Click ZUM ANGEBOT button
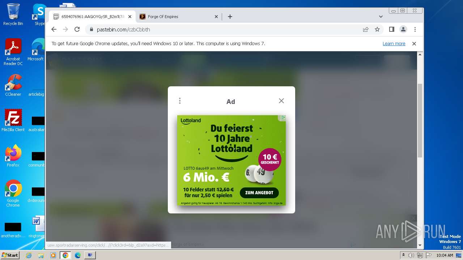Image resolution: width=463 pixels, height=260 pixels. pyautogui.click(x=259, y=192)
